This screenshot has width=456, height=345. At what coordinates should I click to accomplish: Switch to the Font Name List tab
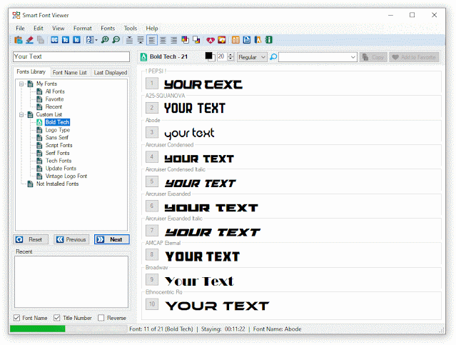pos(70,72)
